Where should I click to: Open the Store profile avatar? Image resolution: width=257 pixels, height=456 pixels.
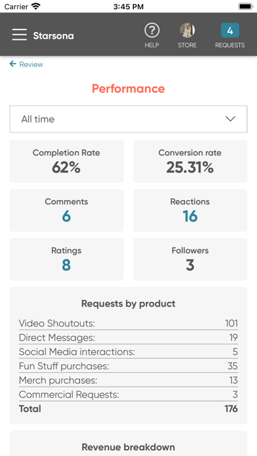click(x=188, y=30)
